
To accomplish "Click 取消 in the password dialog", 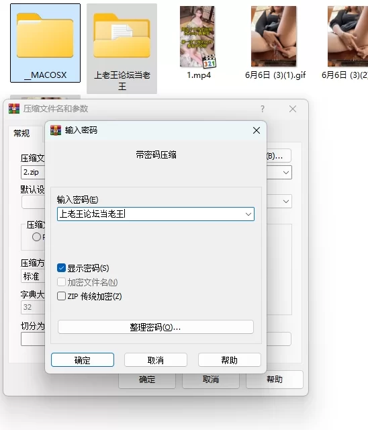I will [156, 360].
